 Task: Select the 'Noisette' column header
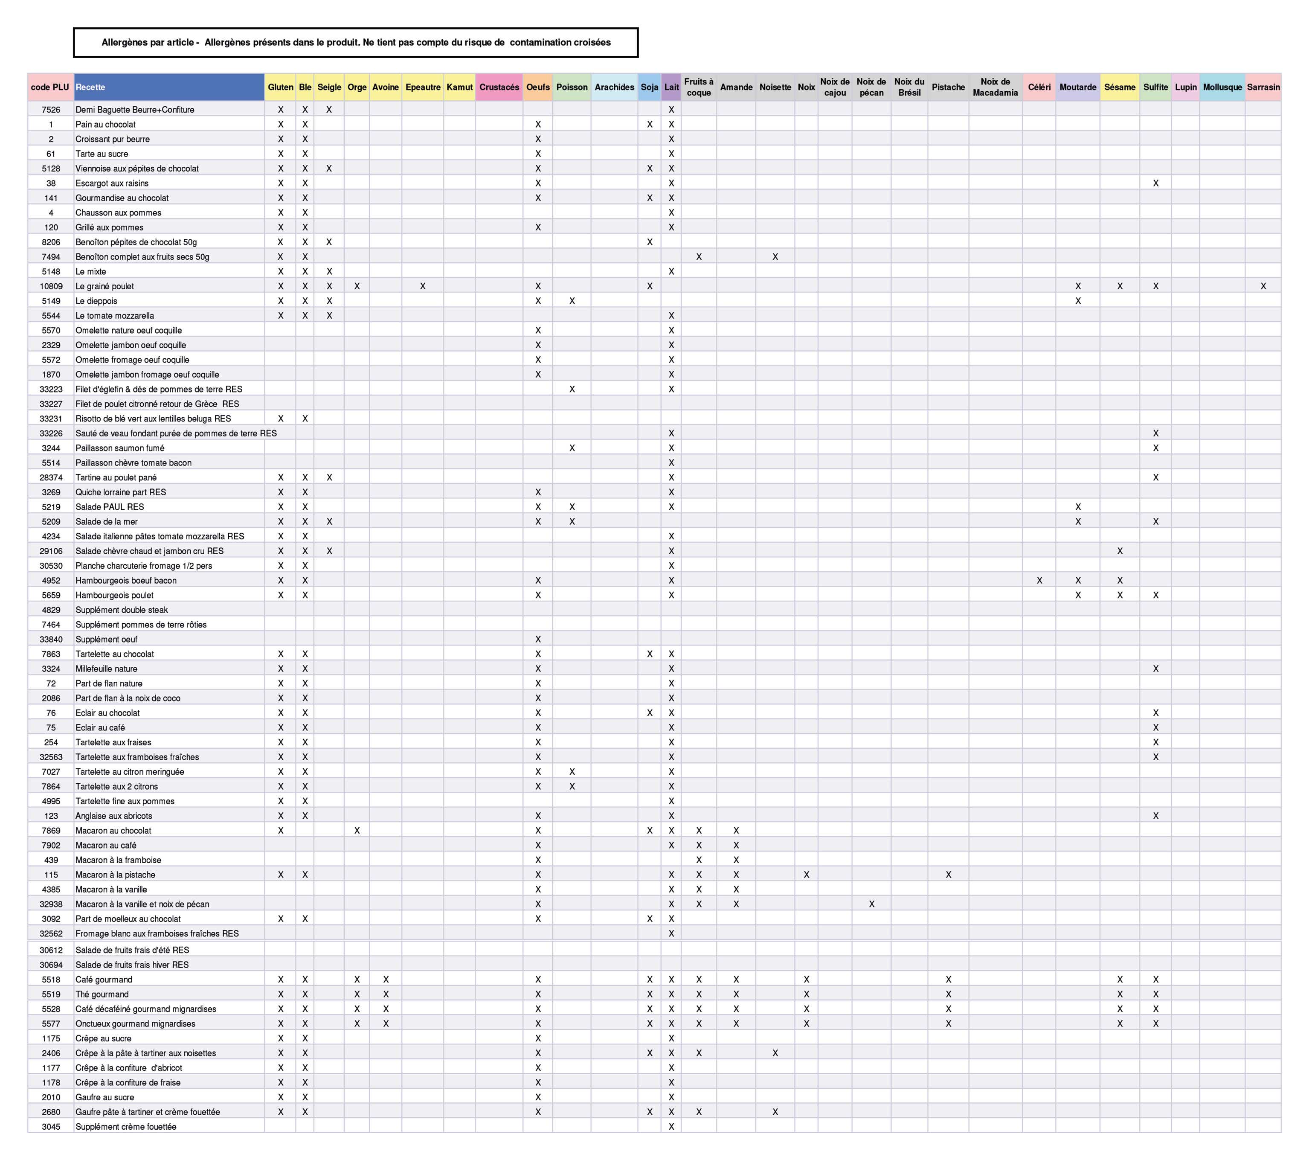coord(775,87)
